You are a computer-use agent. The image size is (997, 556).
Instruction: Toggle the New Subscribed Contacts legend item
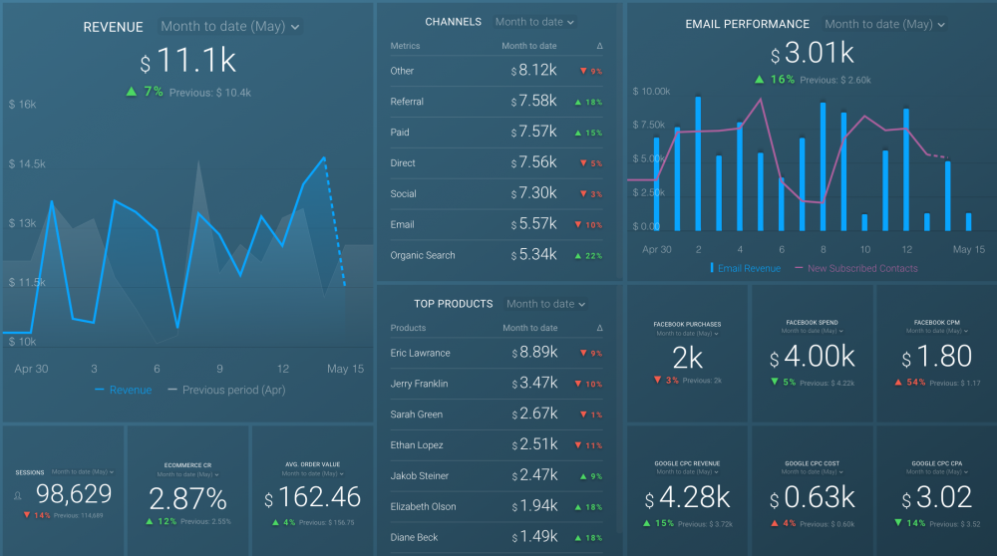[855, 268]
